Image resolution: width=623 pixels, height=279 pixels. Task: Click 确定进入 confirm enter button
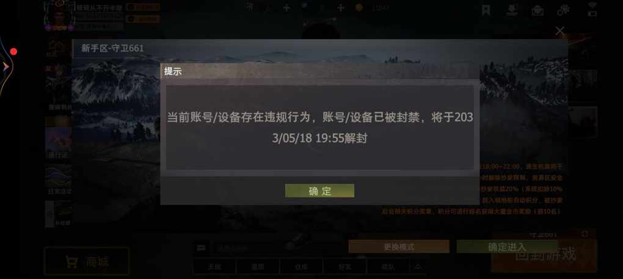tap(507, 247)
